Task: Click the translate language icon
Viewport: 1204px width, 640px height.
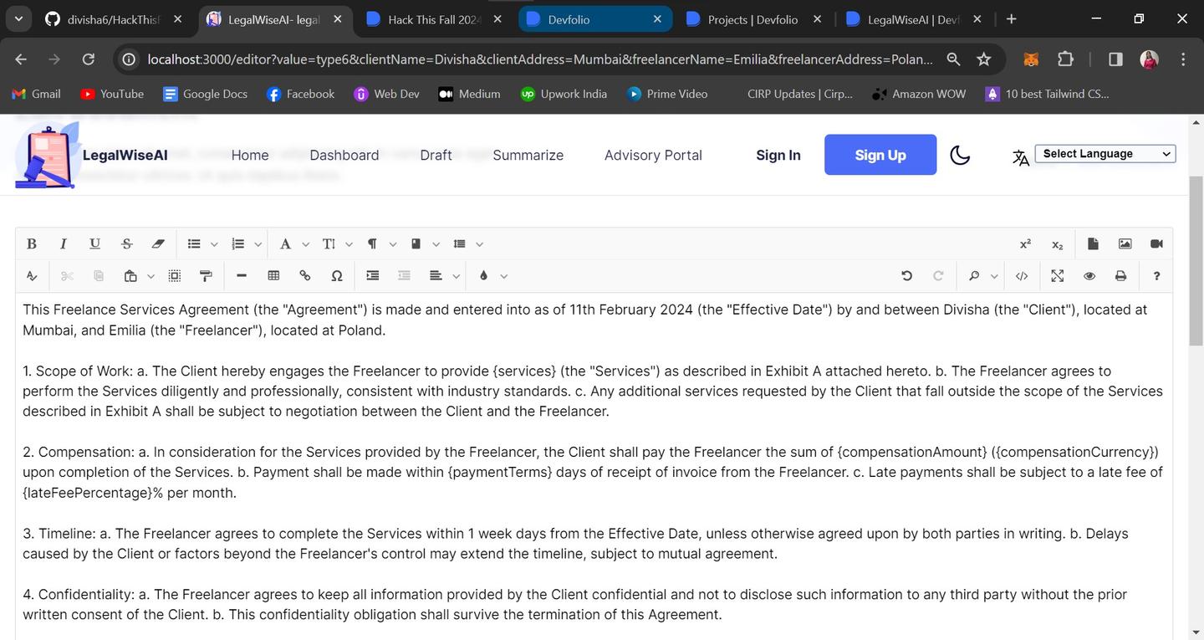Action: pyautogui.click(x=1021, y=157)
